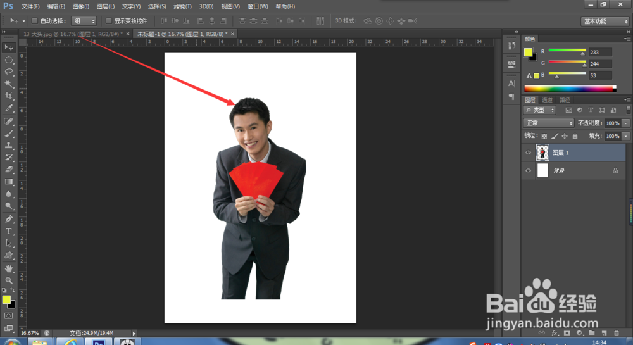Screen dimensions: 633x345
Task: Change screen mode icon in toolbox
Action: tap(8, 328)
